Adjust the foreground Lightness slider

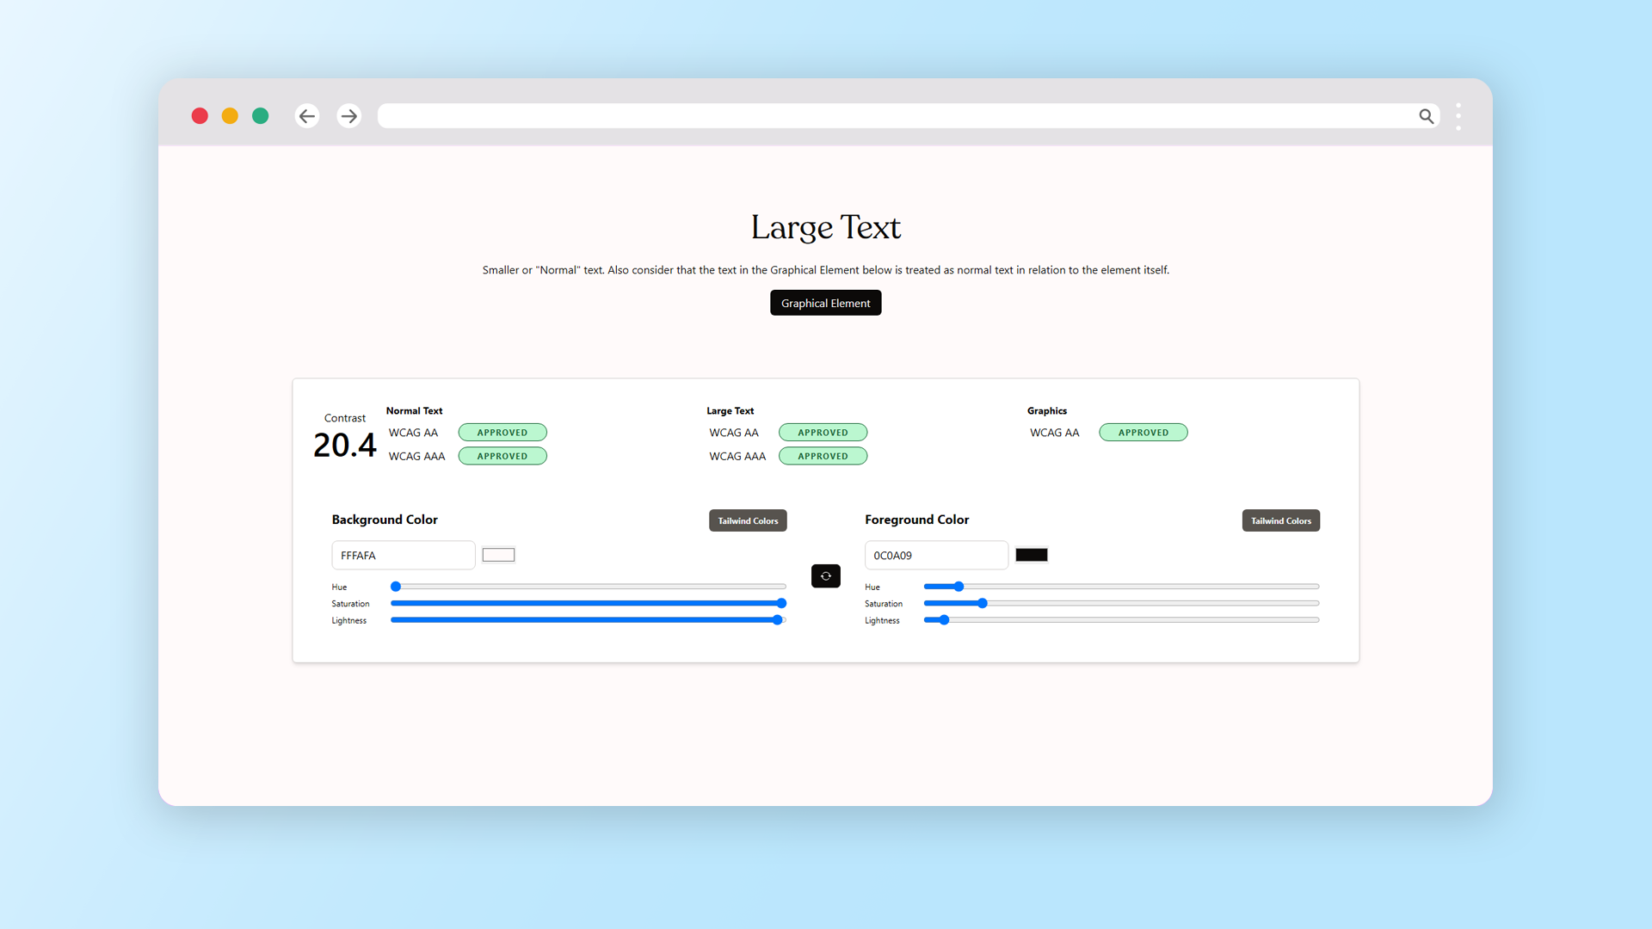[x=1121, y=620]
